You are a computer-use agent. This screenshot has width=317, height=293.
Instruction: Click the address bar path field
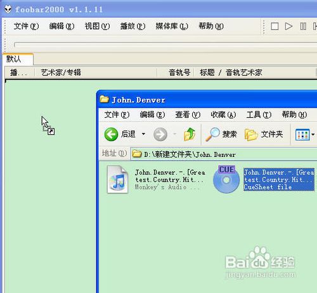224,154
